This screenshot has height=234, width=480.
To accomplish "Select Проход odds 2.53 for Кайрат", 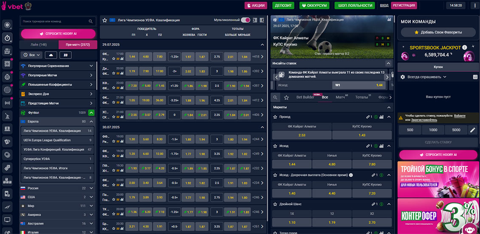I will 302,135.
